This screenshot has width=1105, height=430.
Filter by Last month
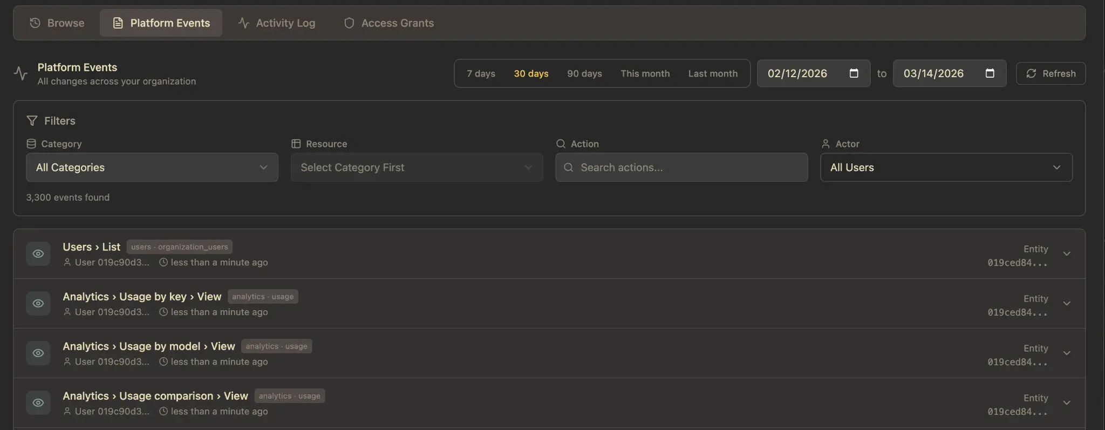coord(713,73)
